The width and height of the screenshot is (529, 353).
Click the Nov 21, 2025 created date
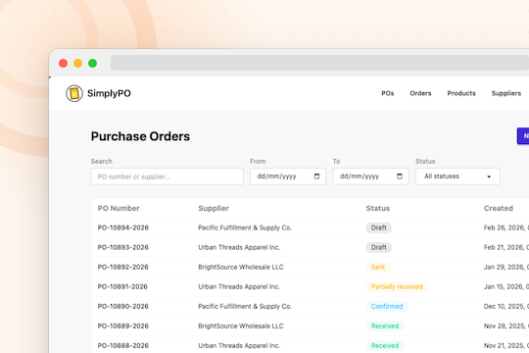(506, 345)
